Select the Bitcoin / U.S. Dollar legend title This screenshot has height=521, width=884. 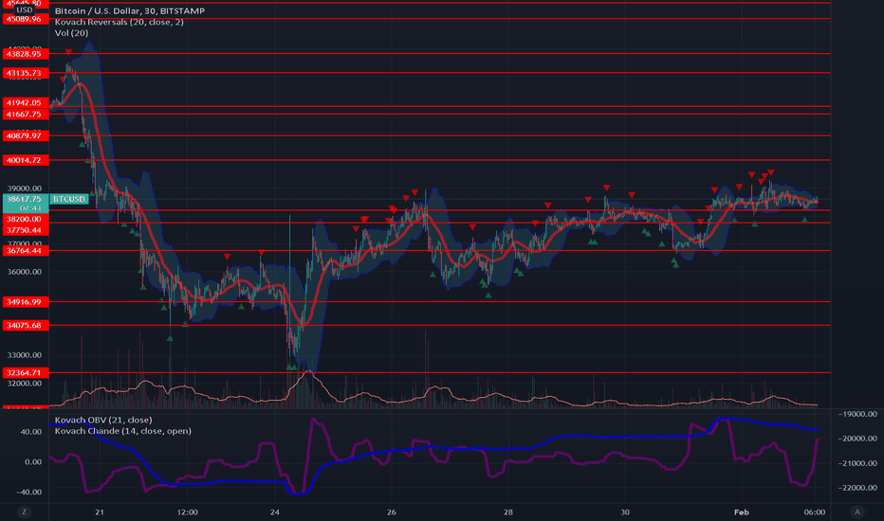click(130, 10)
